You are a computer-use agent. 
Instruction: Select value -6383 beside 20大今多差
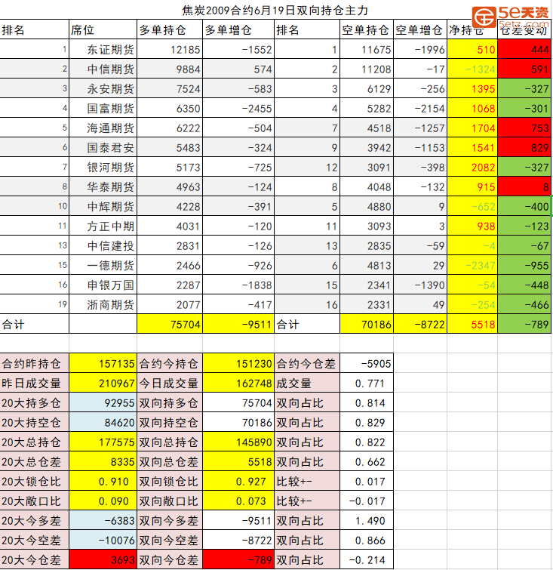click(103, 520)
